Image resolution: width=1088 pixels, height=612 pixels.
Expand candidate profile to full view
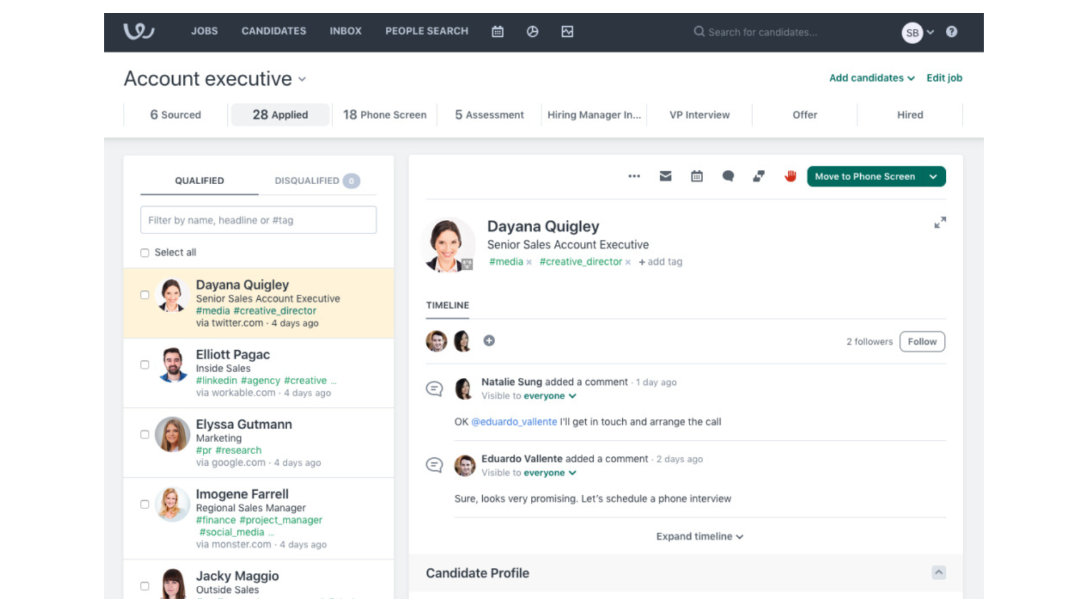(940, 223)
